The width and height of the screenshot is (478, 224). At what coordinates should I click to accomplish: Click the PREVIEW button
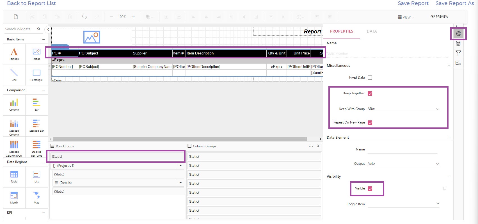click(x=439, y=17)
